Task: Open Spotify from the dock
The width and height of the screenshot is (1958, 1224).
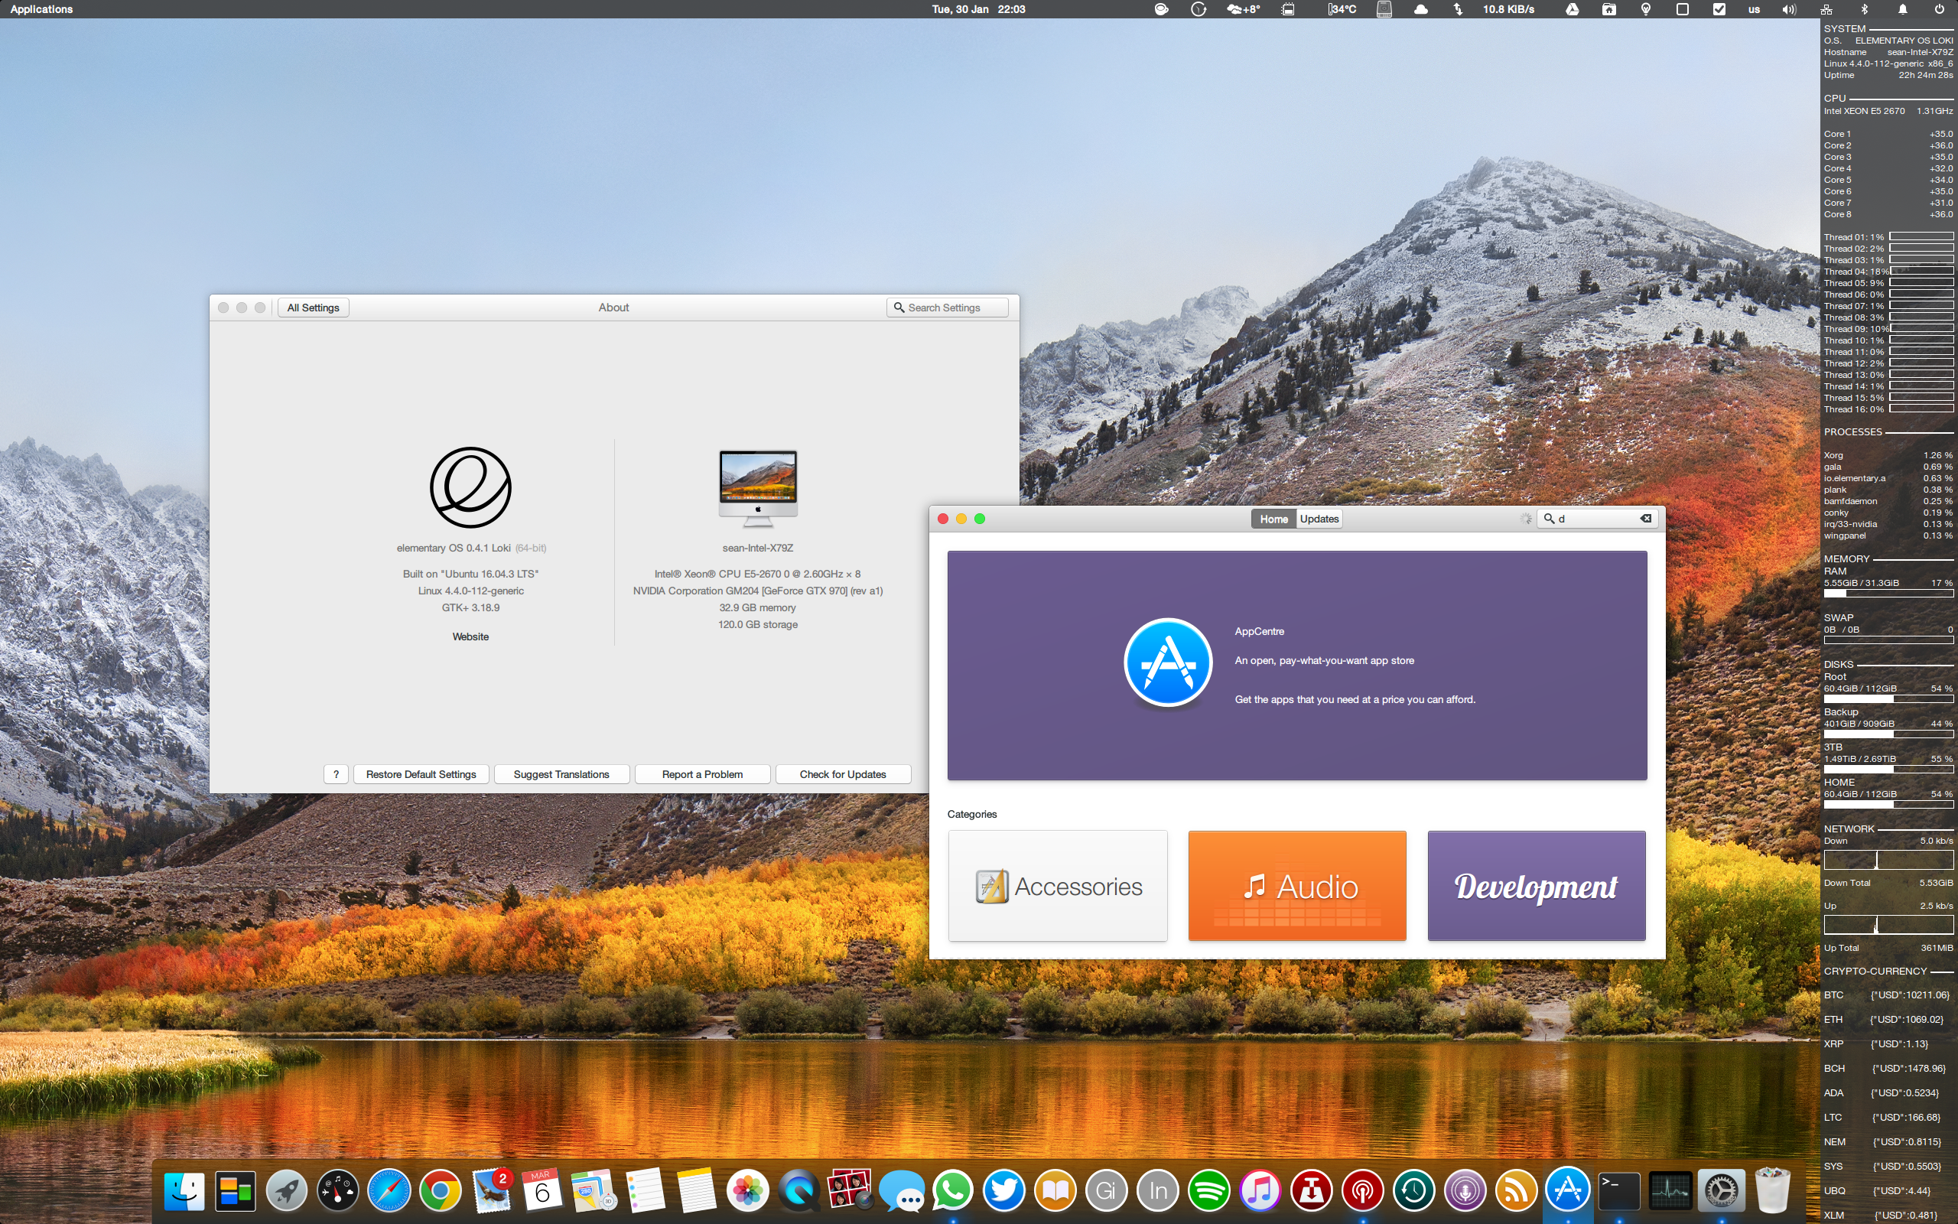Action: pyautogui.click(x=1208, y=1191)
